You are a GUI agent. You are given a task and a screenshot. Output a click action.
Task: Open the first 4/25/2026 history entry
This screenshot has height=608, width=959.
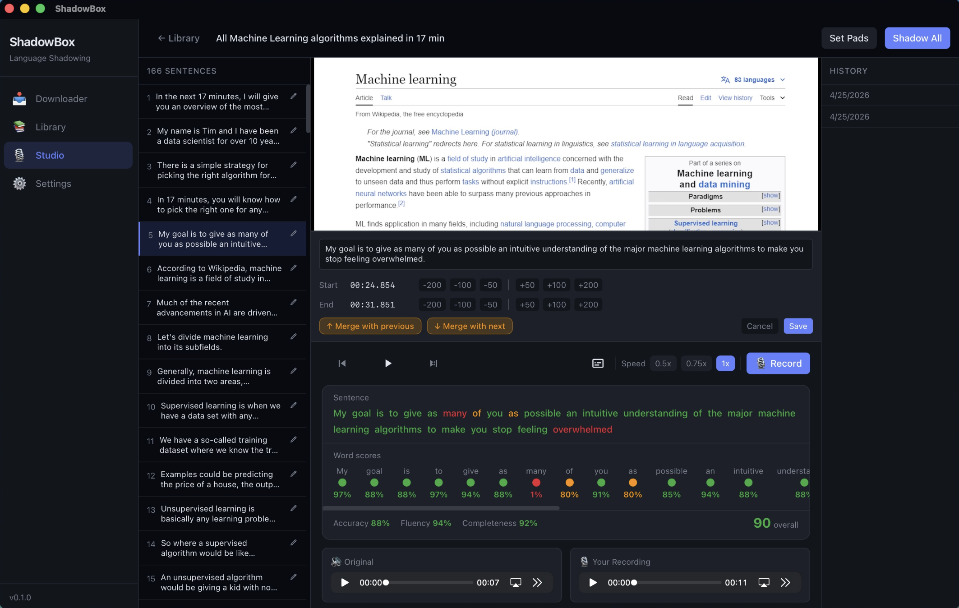point(890,95)
